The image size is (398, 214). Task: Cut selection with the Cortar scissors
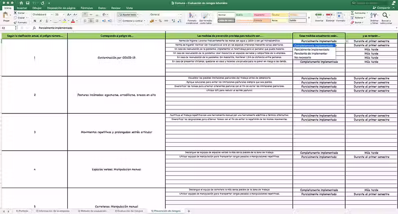15,13
